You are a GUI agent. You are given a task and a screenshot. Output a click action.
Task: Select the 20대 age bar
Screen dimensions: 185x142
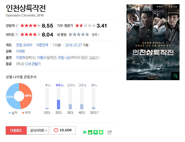click(59, 99)
